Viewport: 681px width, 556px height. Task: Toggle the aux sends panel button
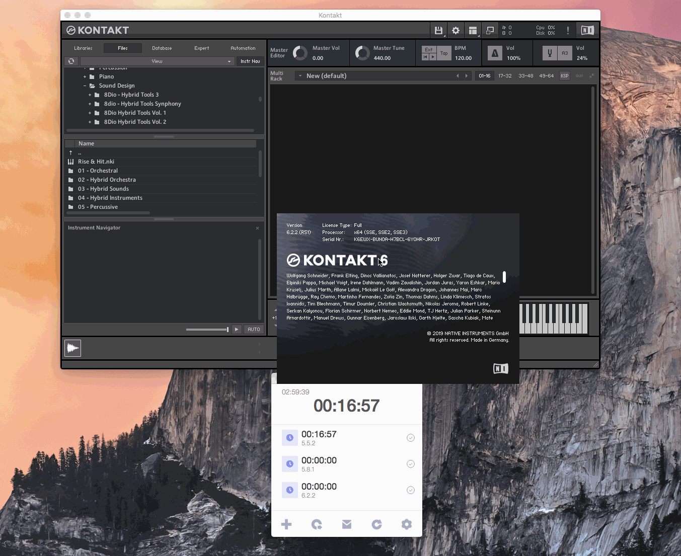click(579, 76)
